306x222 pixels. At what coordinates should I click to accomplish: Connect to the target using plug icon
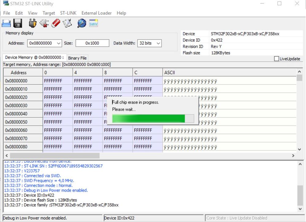click(32, 23)
